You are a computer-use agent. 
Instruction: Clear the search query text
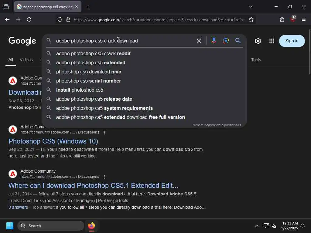(199, 41)
